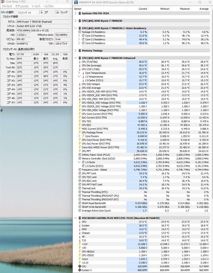The height and width of the screenshot is (273, 213).
Task: Click the model field AMD Ryzen 7 7800X3D (Raphael)
Action: 43,22
